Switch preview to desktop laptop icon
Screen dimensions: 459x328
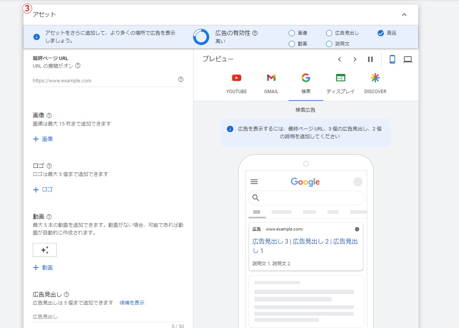pyautogui.click(x=408, y=59)
